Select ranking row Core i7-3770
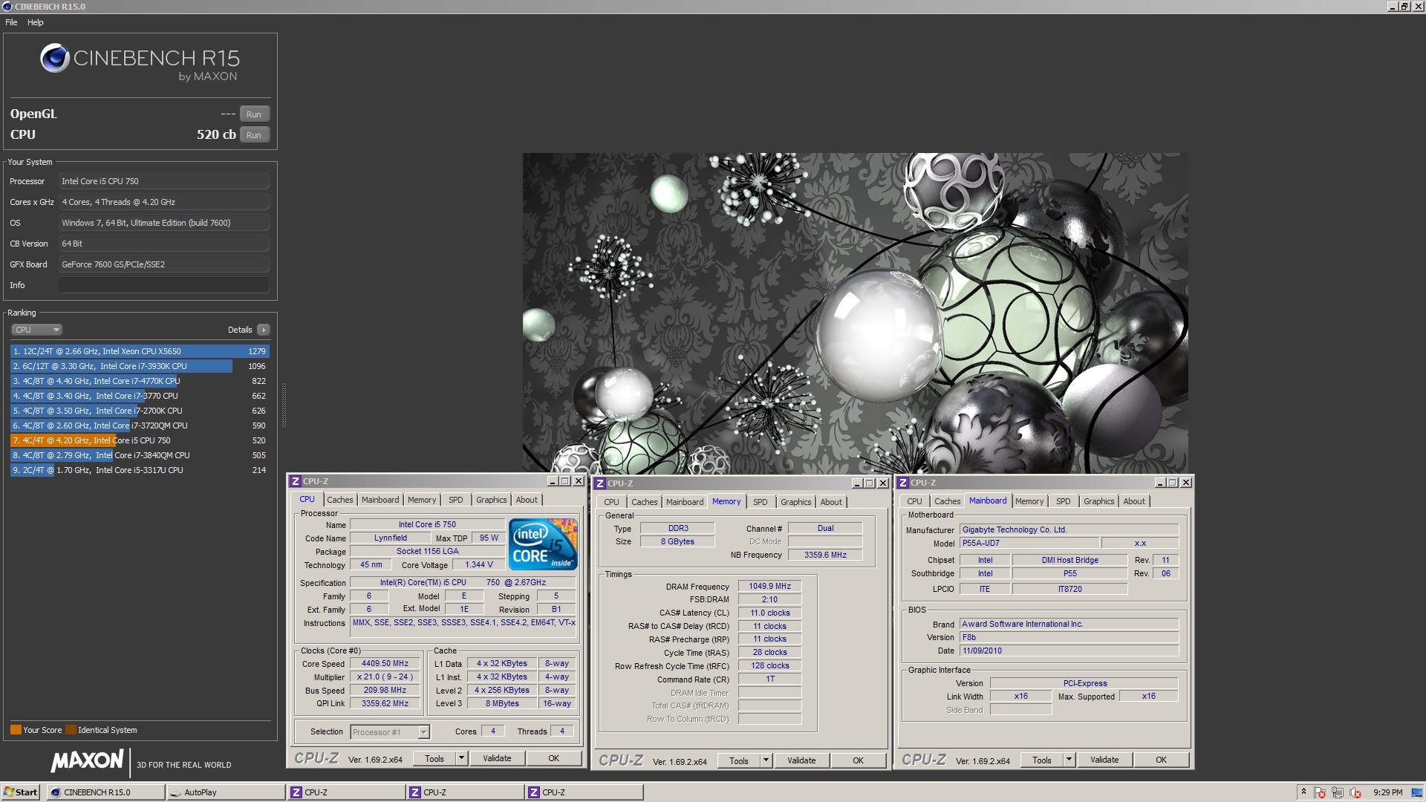 pos(140,396)
